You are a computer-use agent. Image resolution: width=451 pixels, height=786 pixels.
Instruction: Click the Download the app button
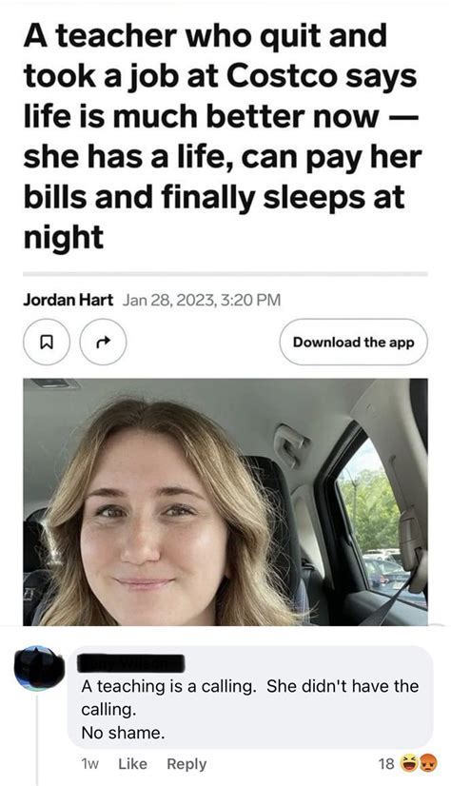point(354,342)
